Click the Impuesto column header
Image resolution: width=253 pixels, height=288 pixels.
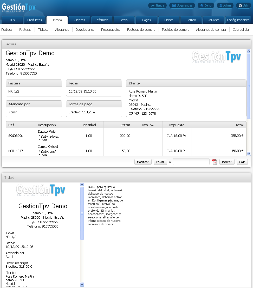177,125
